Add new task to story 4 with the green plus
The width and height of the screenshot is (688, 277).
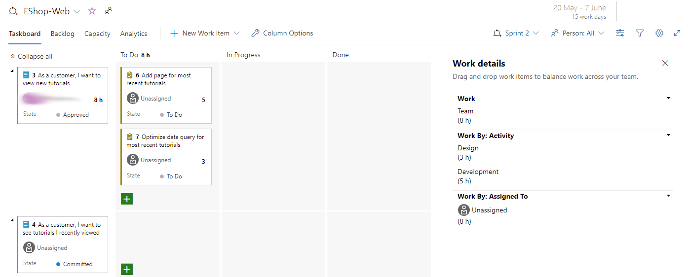(x=127, y=269)
